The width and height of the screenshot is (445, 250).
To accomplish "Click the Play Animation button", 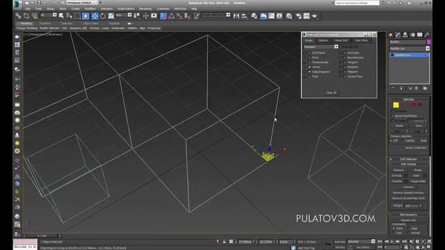I will (x=392, y=242).
